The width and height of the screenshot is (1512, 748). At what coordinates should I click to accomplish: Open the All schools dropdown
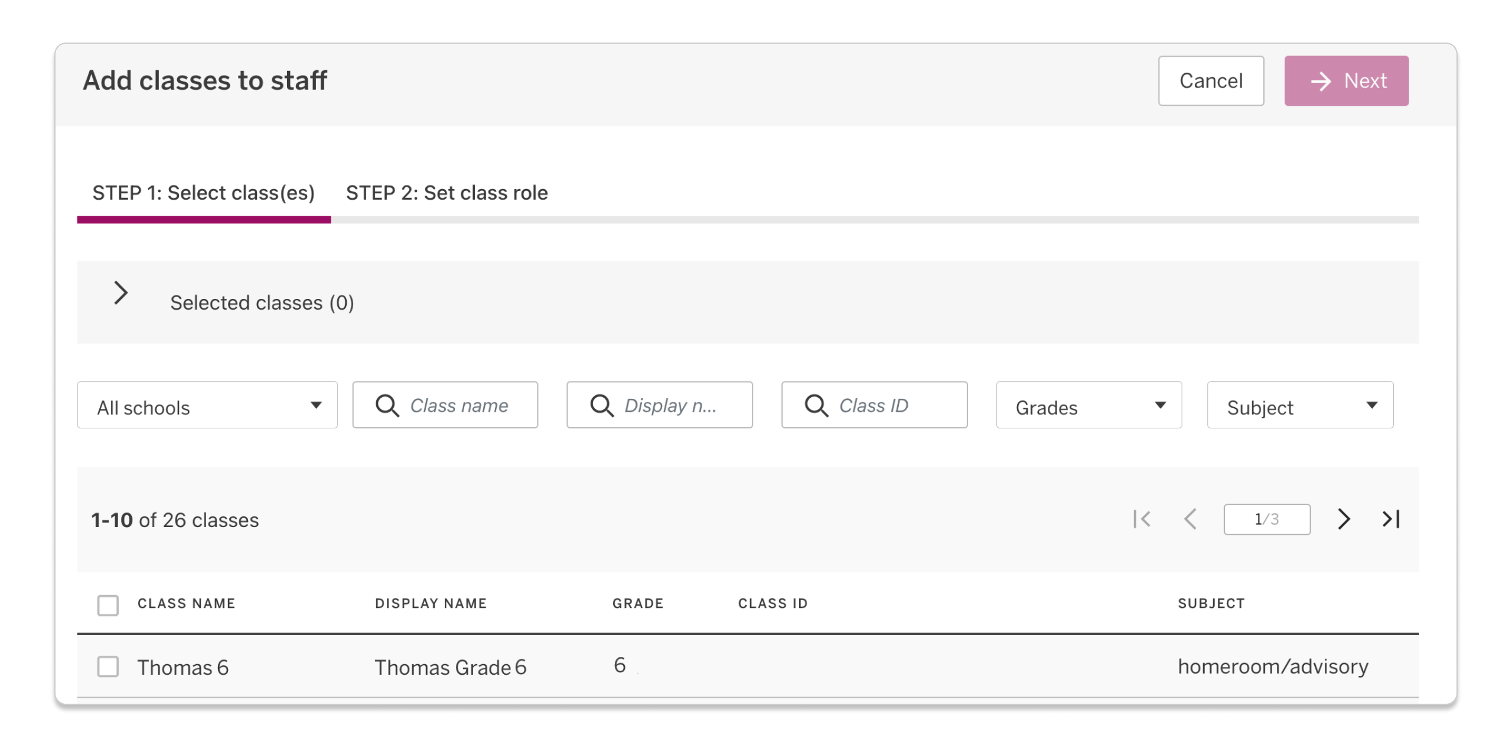point(207,405)
